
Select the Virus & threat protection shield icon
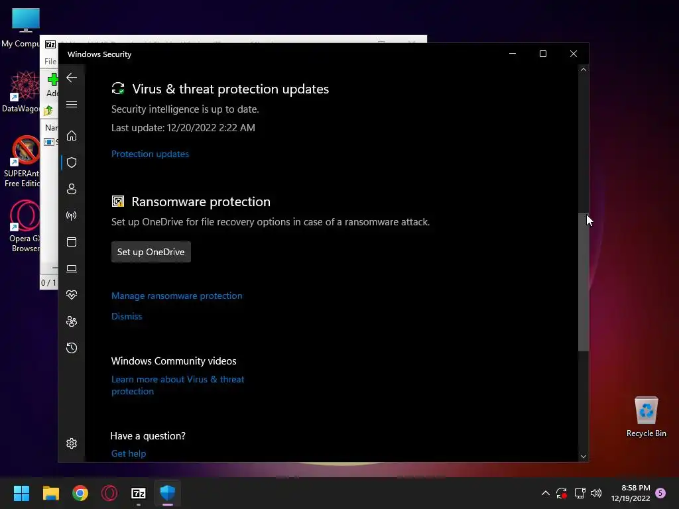72,162
